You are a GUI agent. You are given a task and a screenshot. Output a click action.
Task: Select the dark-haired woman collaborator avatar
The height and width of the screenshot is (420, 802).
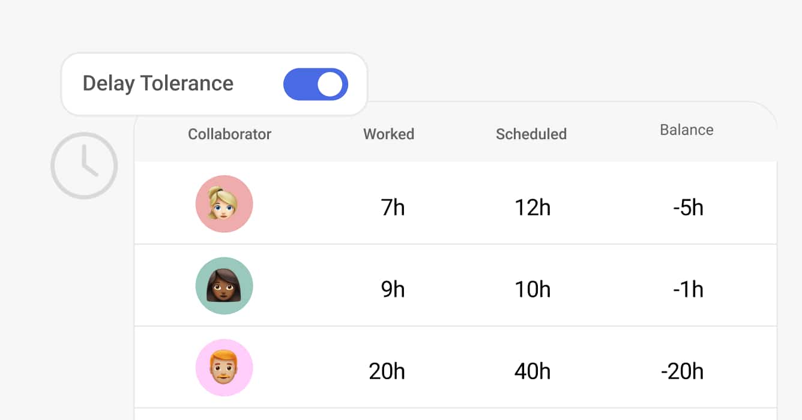[224, 286]
